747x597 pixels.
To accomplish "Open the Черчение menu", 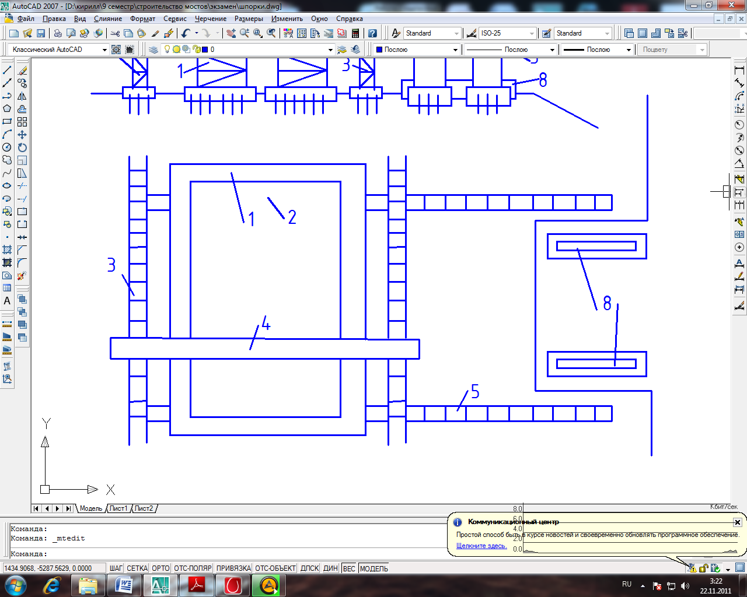I will (x=211, y=19).
